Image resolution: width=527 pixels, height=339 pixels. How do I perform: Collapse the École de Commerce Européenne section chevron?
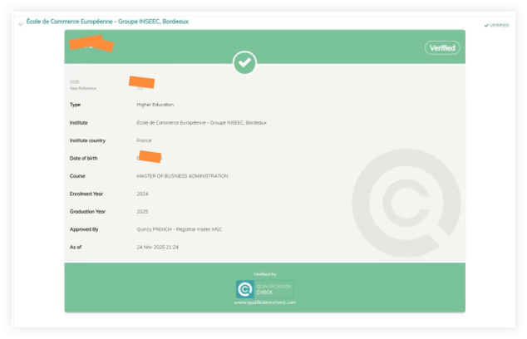click(20, 22)
